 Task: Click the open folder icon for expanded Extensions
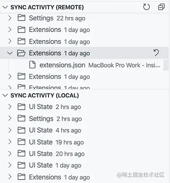coord(21,53)
